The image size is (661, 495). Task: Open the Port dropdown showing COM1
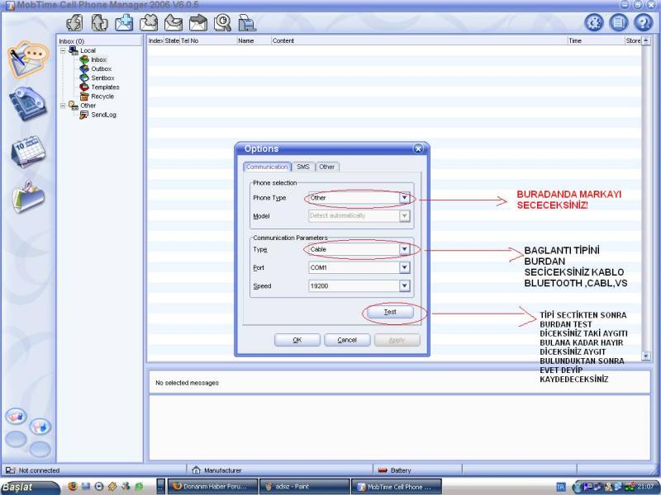coord(404,267)
